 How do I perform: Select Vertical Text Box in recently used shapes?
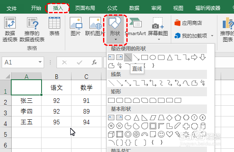pyautogui.click(x=119, y=57)
